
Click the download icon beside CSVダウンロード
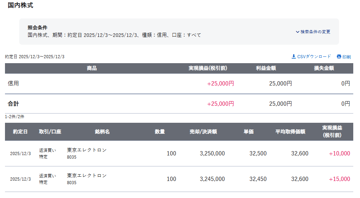[x=294, y=56]
